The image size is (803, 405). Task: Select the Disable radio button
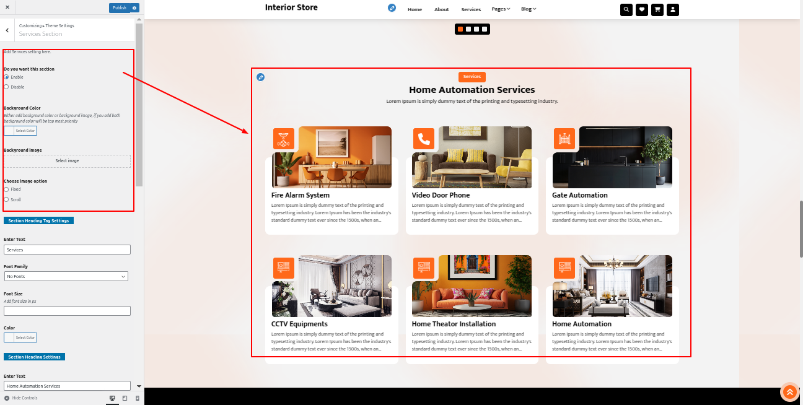click(6, 87)
